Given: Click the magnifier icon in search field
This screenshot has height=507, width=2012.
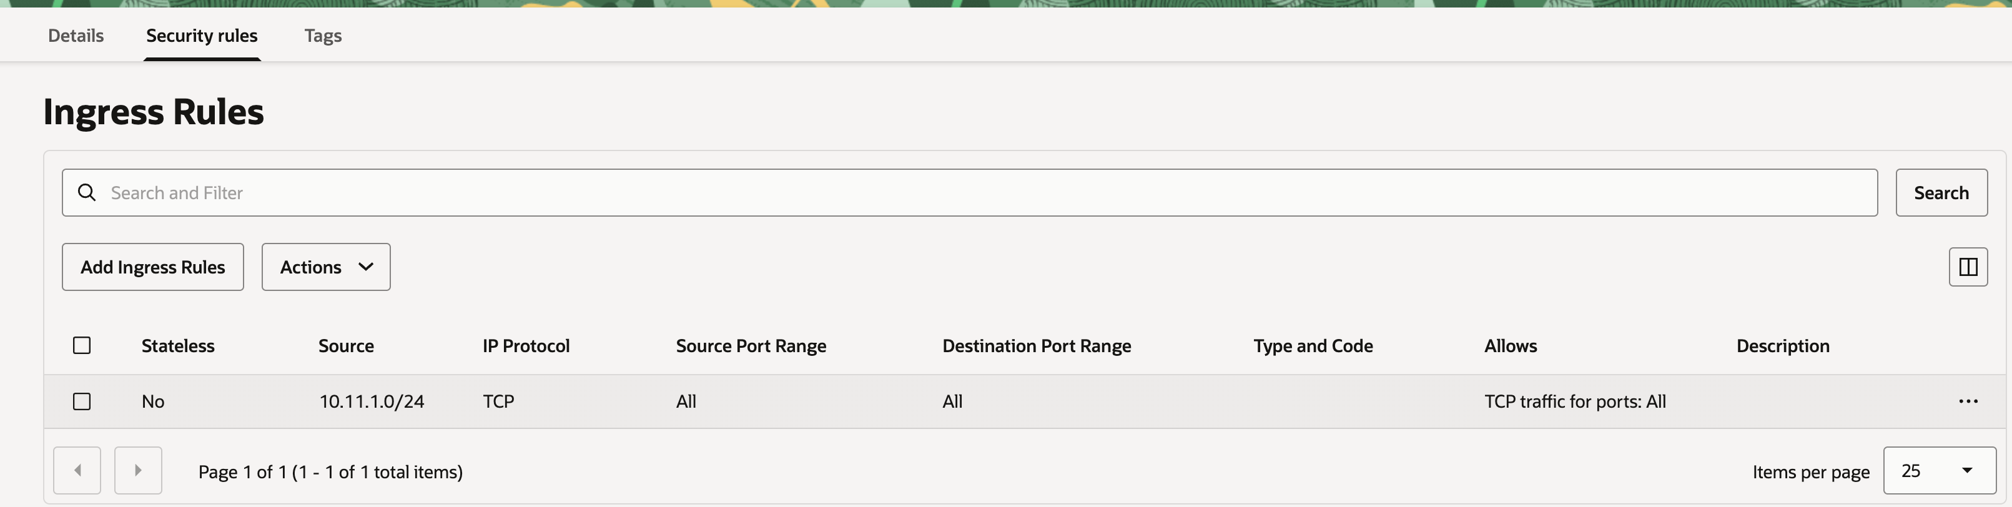Looking at the screenshot, I should point(87,192).
